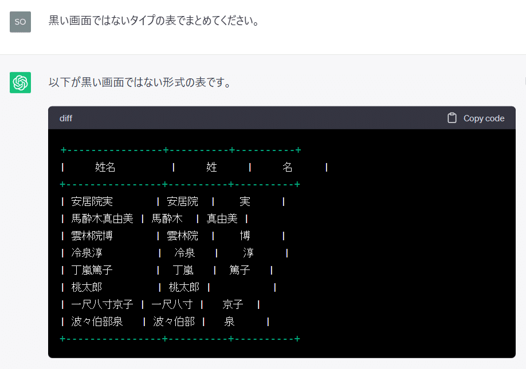Click the given name cell 篤子
This screenshot has width=526, height=369.
tap(240, 270)
